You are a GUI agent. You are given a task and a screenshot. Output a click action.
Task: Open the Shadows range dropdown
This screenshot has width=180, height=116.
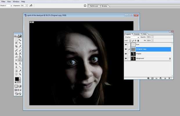coord(6,6)
